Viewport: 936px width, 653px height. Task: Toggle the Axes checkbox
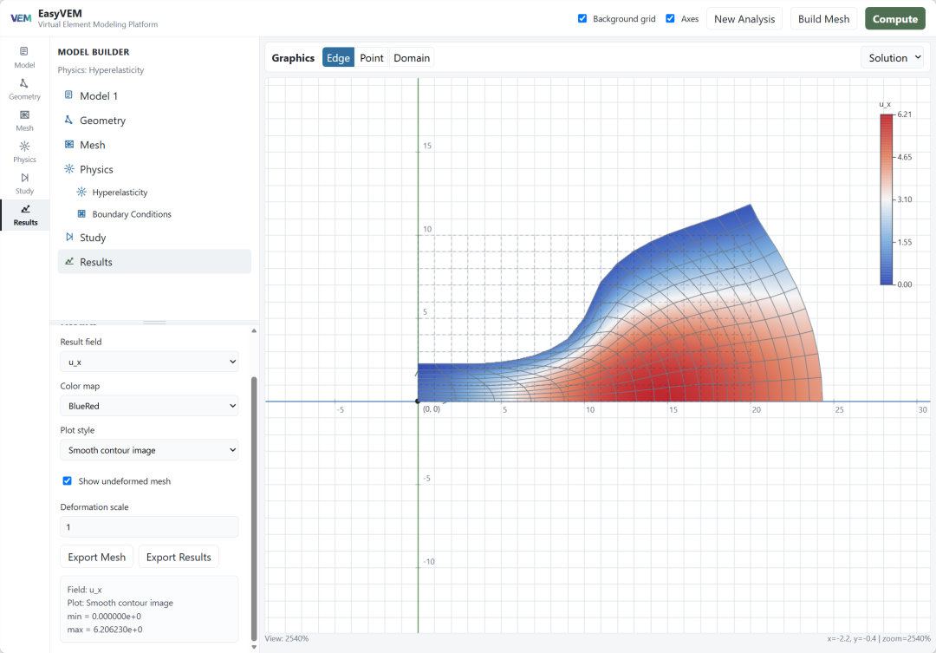670,18
